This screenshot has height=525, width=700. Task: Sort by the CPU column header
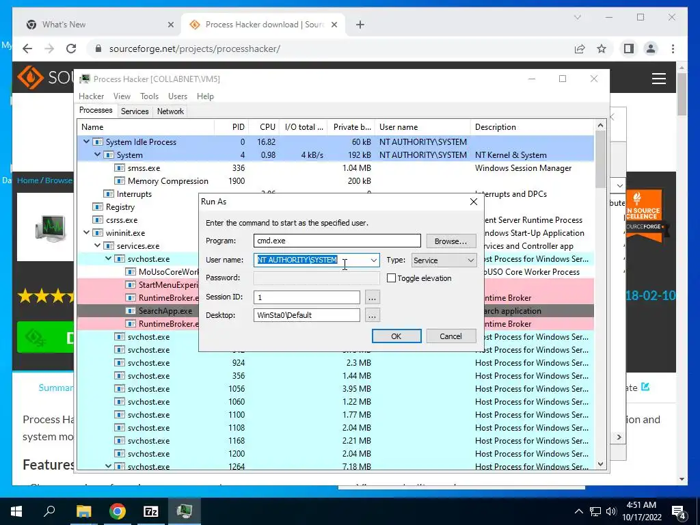264,127
